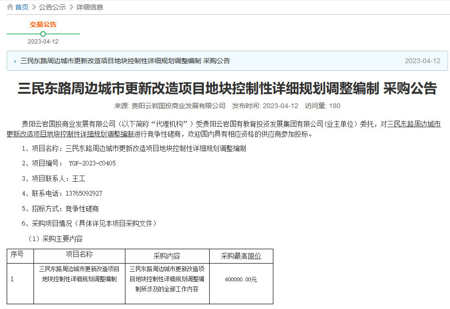
Task: Click the 2023-04-12 date under the timeline
Action: [43, 42]
